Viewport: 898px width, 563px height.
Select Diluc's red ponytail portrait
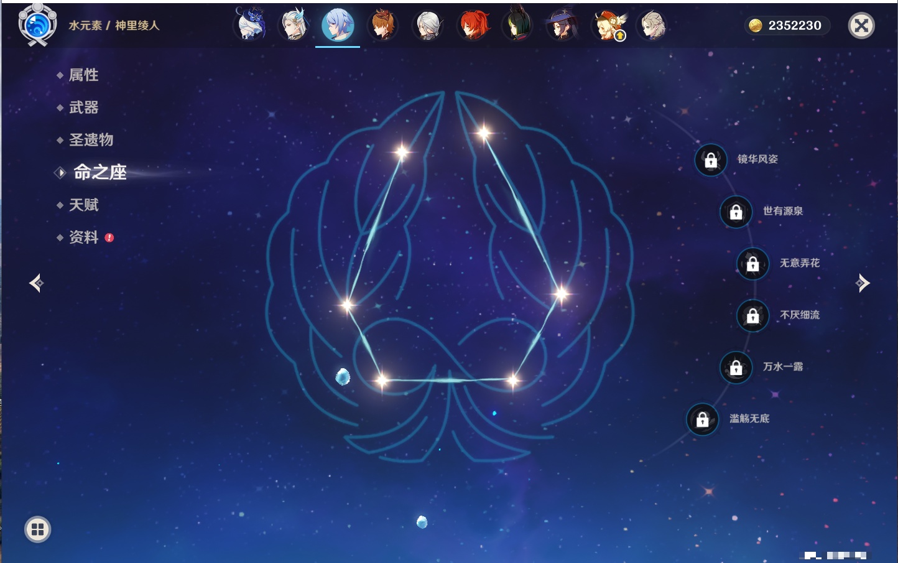pyautogui.click(x=473, y=25)
